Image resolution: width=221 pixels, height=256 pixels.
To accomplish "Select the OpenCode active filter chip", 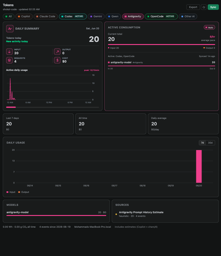I will 161,17.
